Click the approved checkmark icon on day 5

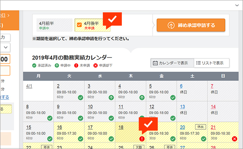[x=173, y=98]
